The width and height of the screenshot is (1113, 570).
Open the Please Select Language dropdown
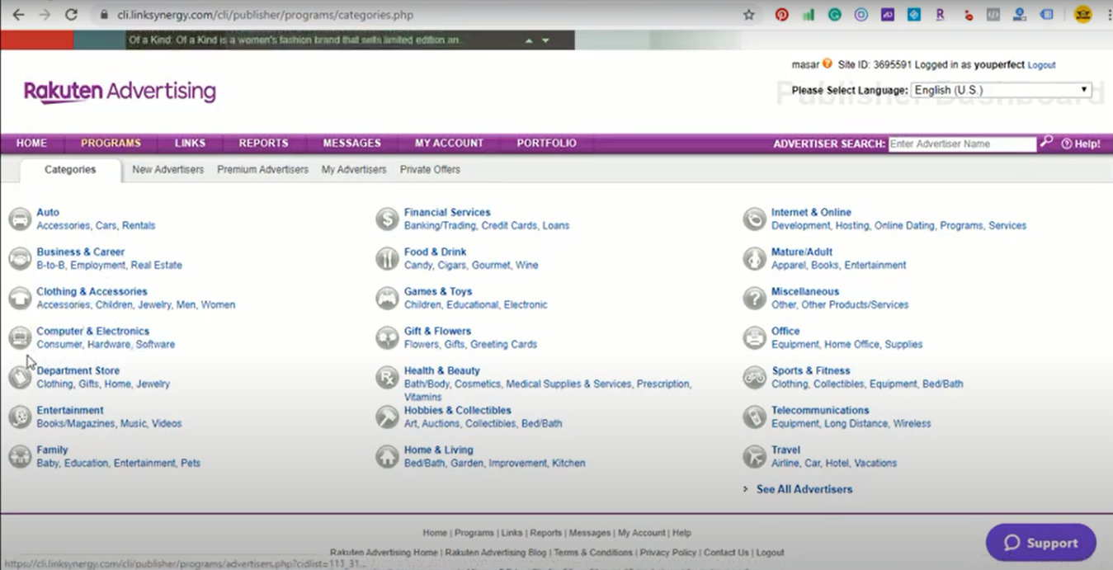[1002, 90]
